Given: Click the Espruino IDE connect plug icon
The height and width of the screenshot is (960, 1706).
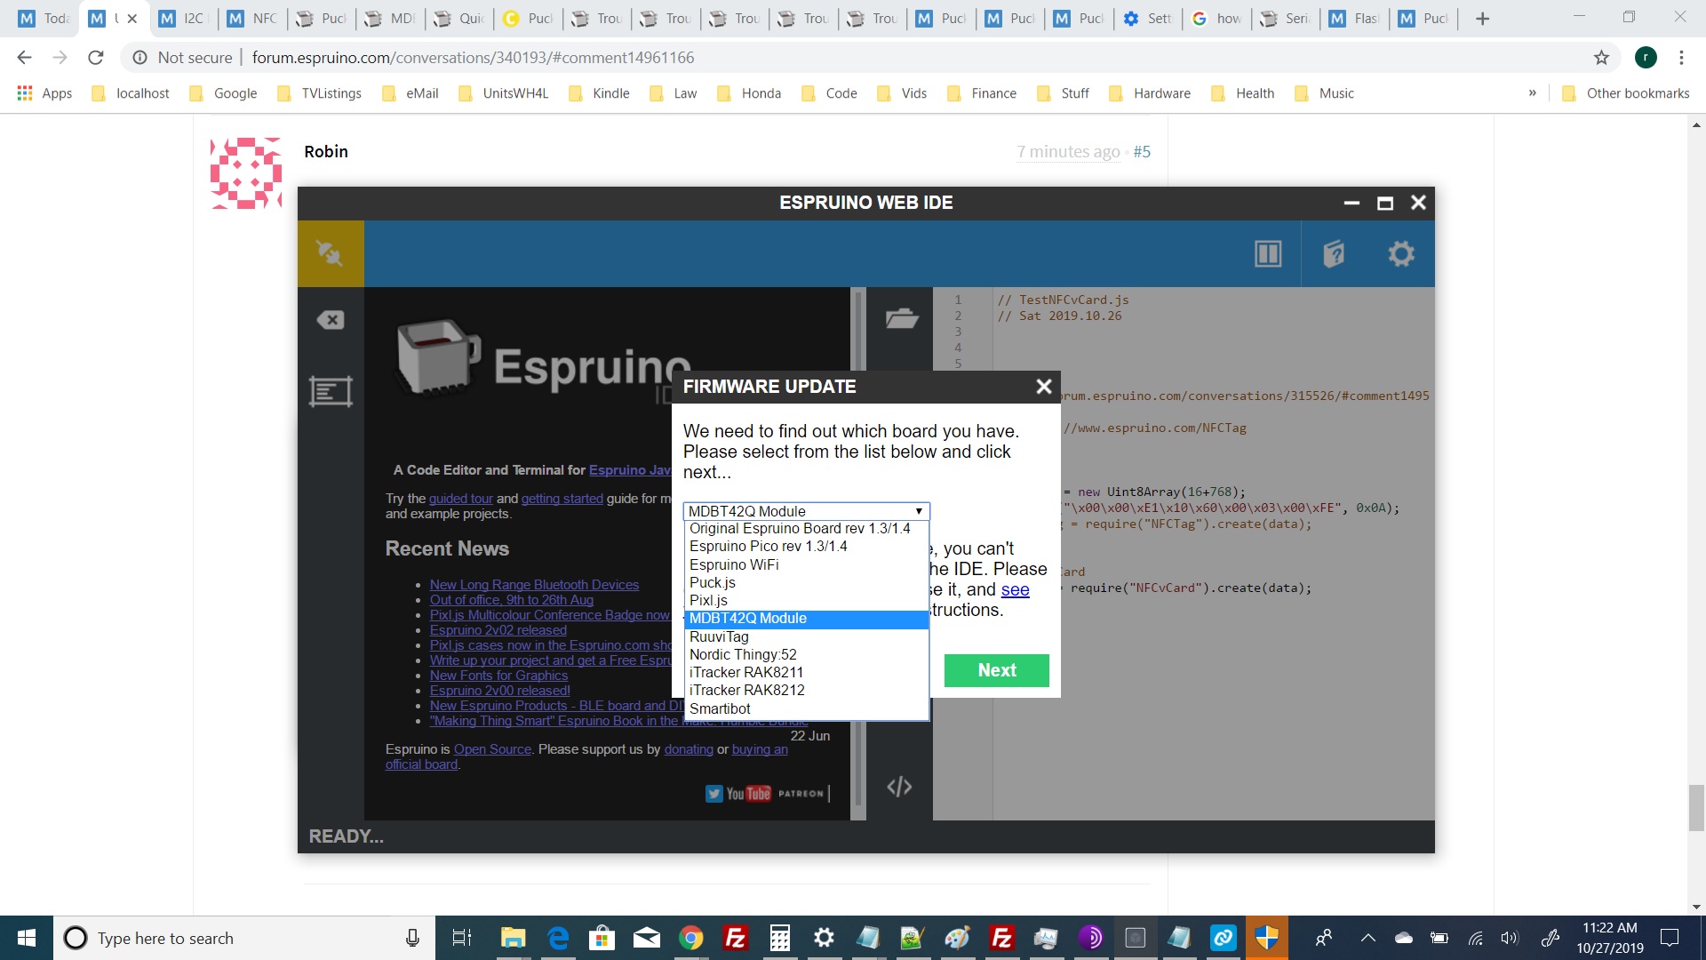Looking at the screenshot, I should point(330,253).
